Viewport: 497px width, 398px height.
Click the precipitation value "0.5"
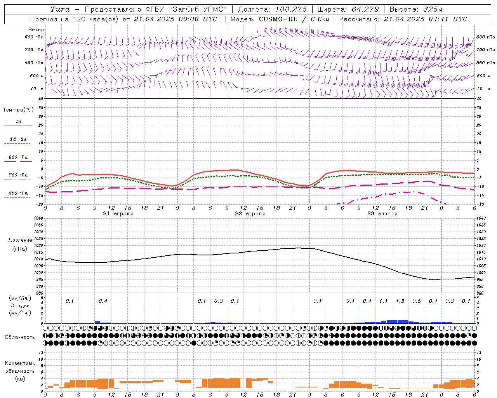click(417, 301)
